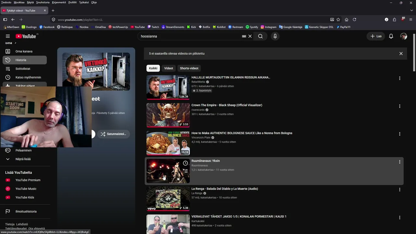Open the notifications bell
The image size is (416, 234).
point(391,36)
